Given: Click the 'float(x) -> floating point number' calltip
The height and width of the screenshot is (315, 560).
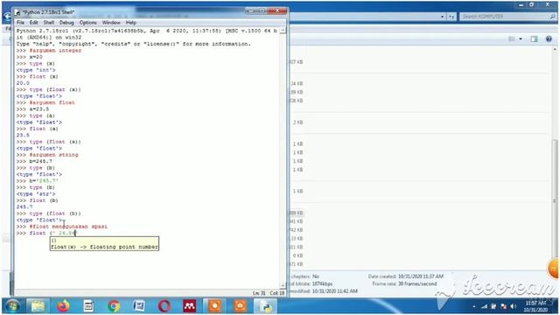Looking at the screenshot, I should pos(104,247).
